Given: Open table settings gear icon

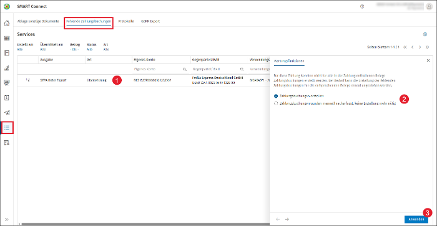Looking at the screenshot, I should pyautogui.click(x=425, y=34).
